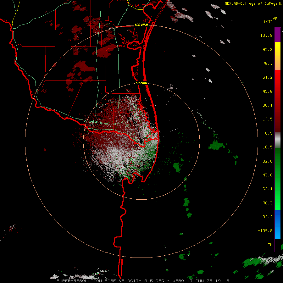Pick the blue segment of the color bar

point(278,224)
